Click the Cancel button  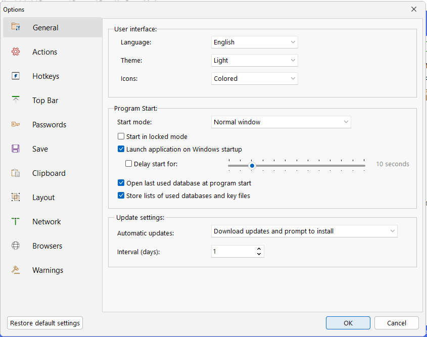point(397,323)
